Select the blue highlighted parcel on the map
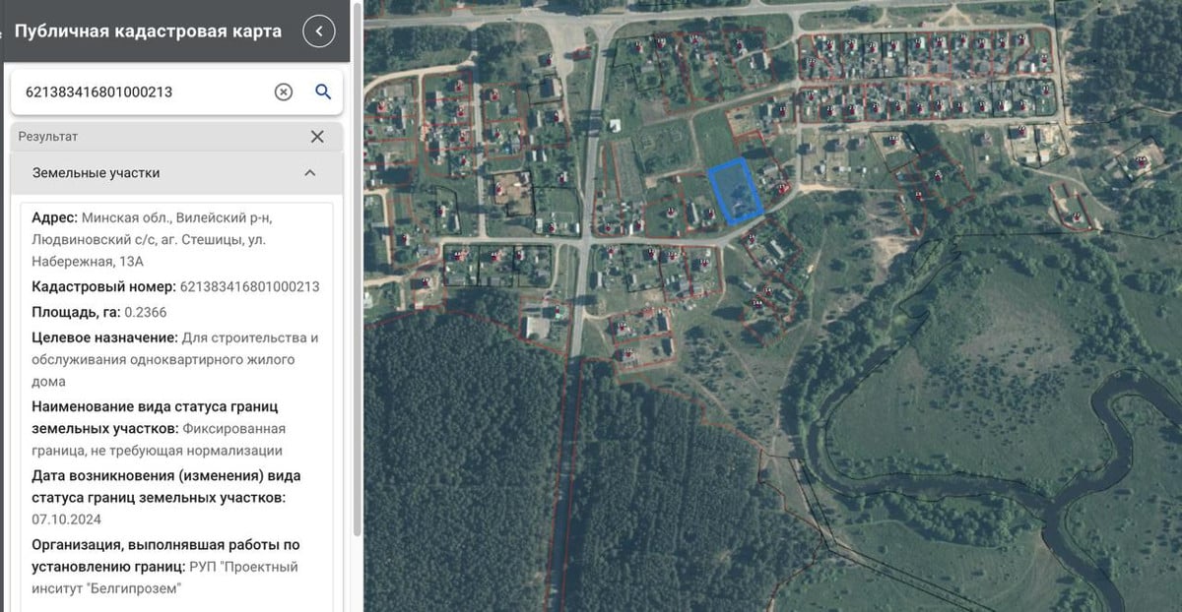The image size is (1182, 612). click(x=735, y=190)
